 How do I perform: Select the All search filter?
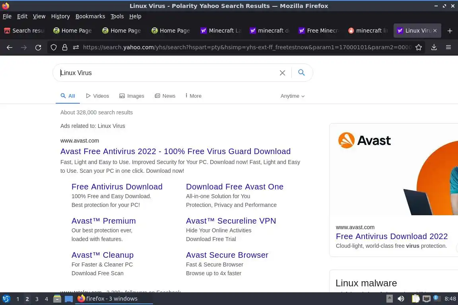click(x=68, y=96)
